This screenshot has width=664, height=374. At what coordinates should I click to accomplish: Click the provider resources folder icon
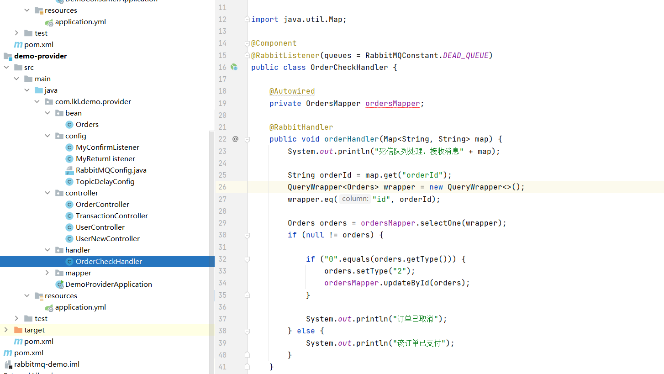click(x=39, y=296)
